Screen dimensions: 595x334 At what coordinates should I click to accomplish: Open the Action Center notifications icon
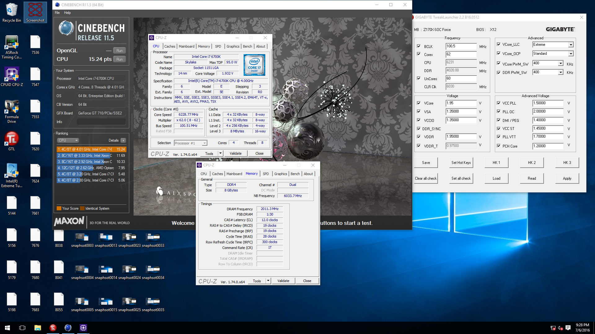[x=568, y=328]
